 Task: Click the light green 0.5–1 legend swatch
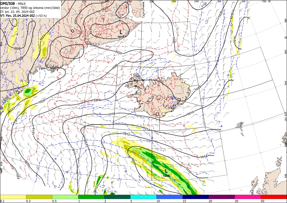point(65,197)
